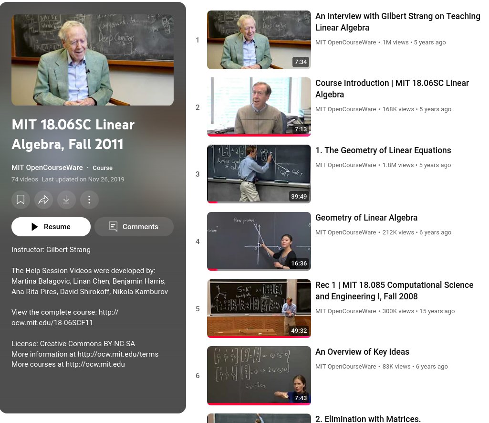Click the 39:49 duration badge
Image resolution: width=489 pixels, height=423 pixels.
point(299,196)
